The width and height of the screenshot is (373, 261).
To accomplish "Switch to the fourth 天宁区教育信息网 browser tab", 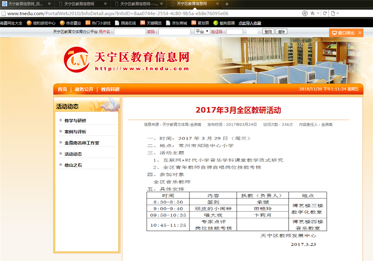I will tap(193, 5).
